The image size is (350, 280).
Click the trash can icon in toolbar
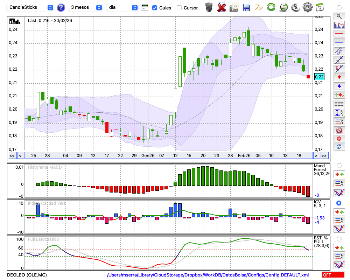209,7
